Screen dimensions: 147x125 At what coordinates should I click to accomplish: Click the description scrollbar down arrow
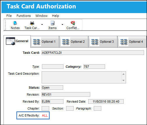point(123,81)
